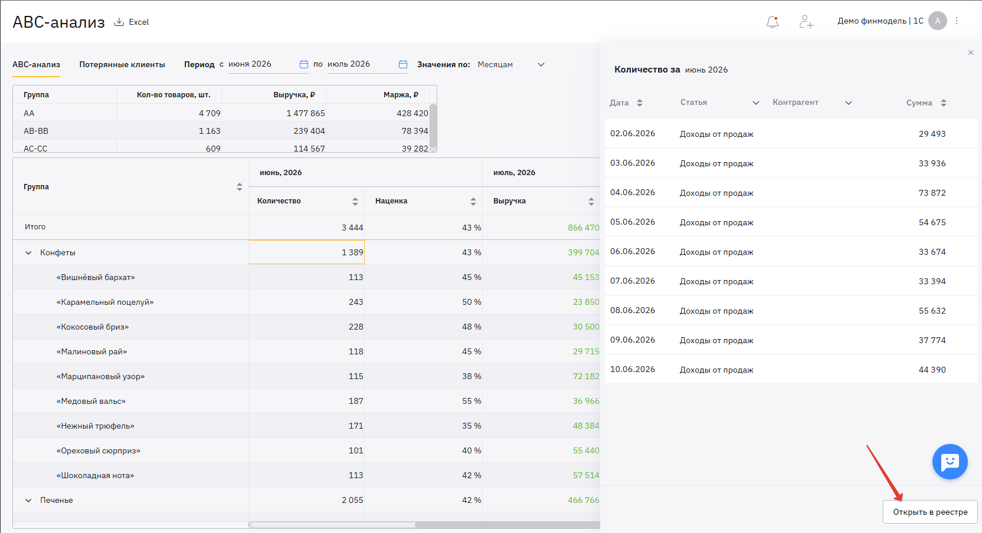Close the Количество side panel
982x533 pixels.
point(971,53)
